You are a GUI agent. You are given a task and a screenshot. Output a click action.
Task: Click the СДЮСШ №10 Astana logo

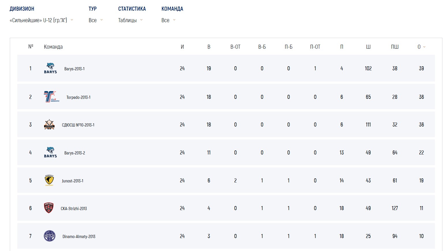(49, 124)
